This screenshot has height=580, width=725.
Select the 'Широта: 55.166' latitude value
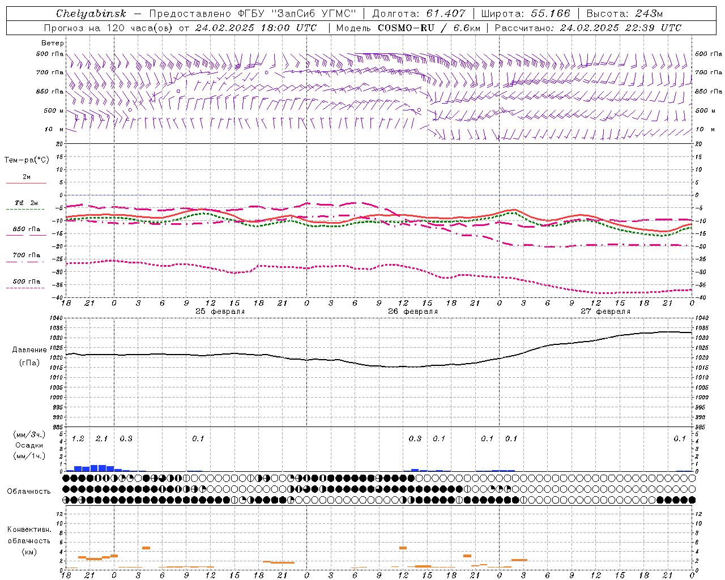525,14
